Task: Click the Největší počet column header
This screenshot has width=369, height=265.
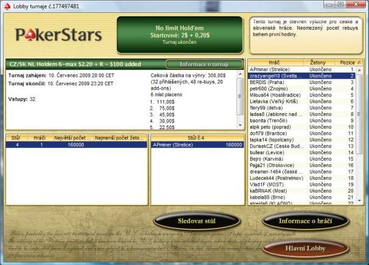Action: pos(73,138)
